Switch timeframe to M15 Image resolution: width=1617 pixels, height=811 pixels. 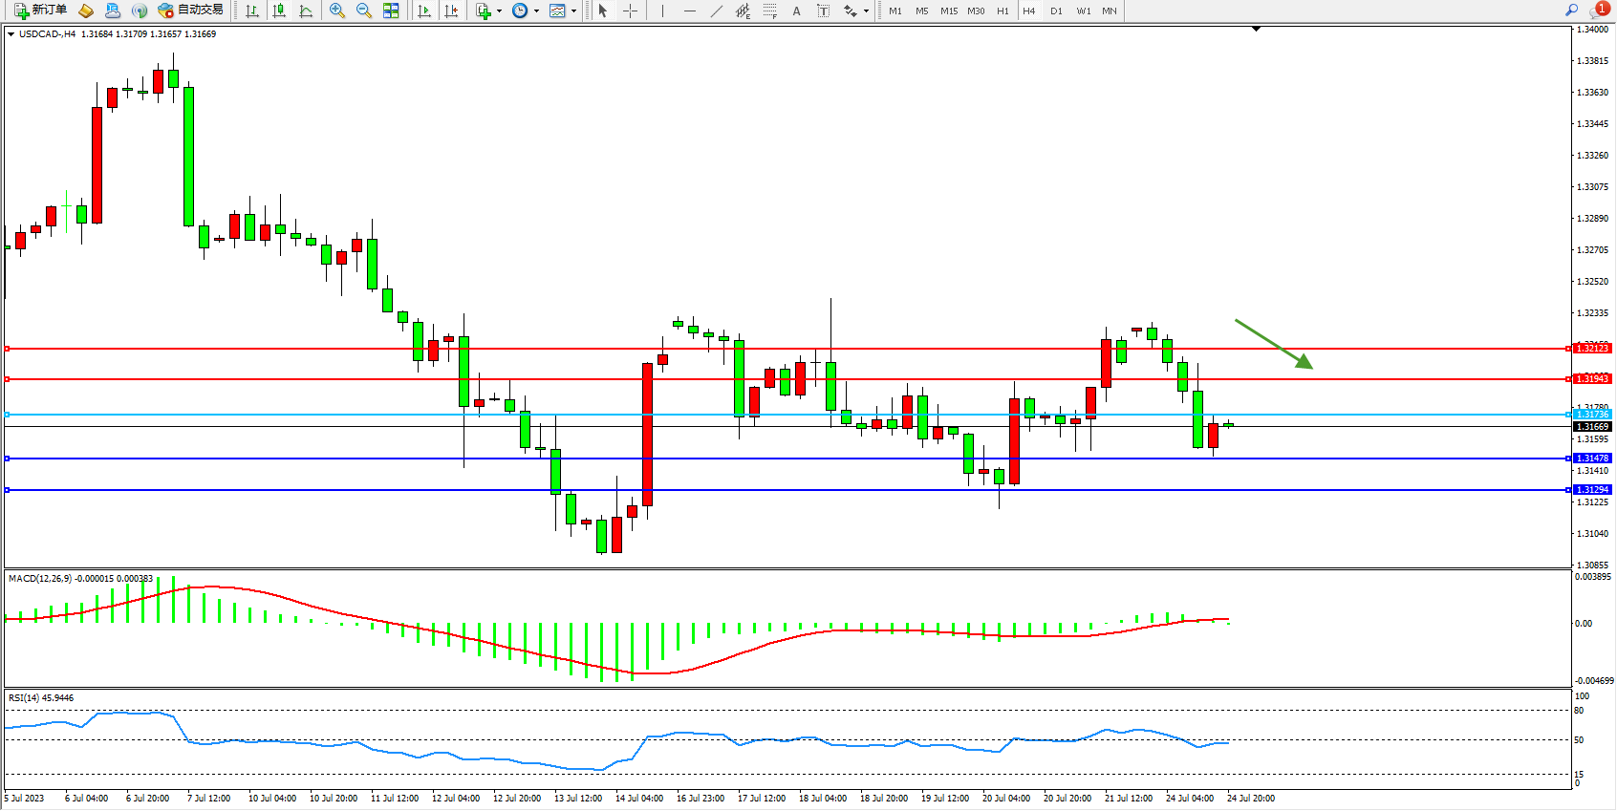[x=948, y=11]
